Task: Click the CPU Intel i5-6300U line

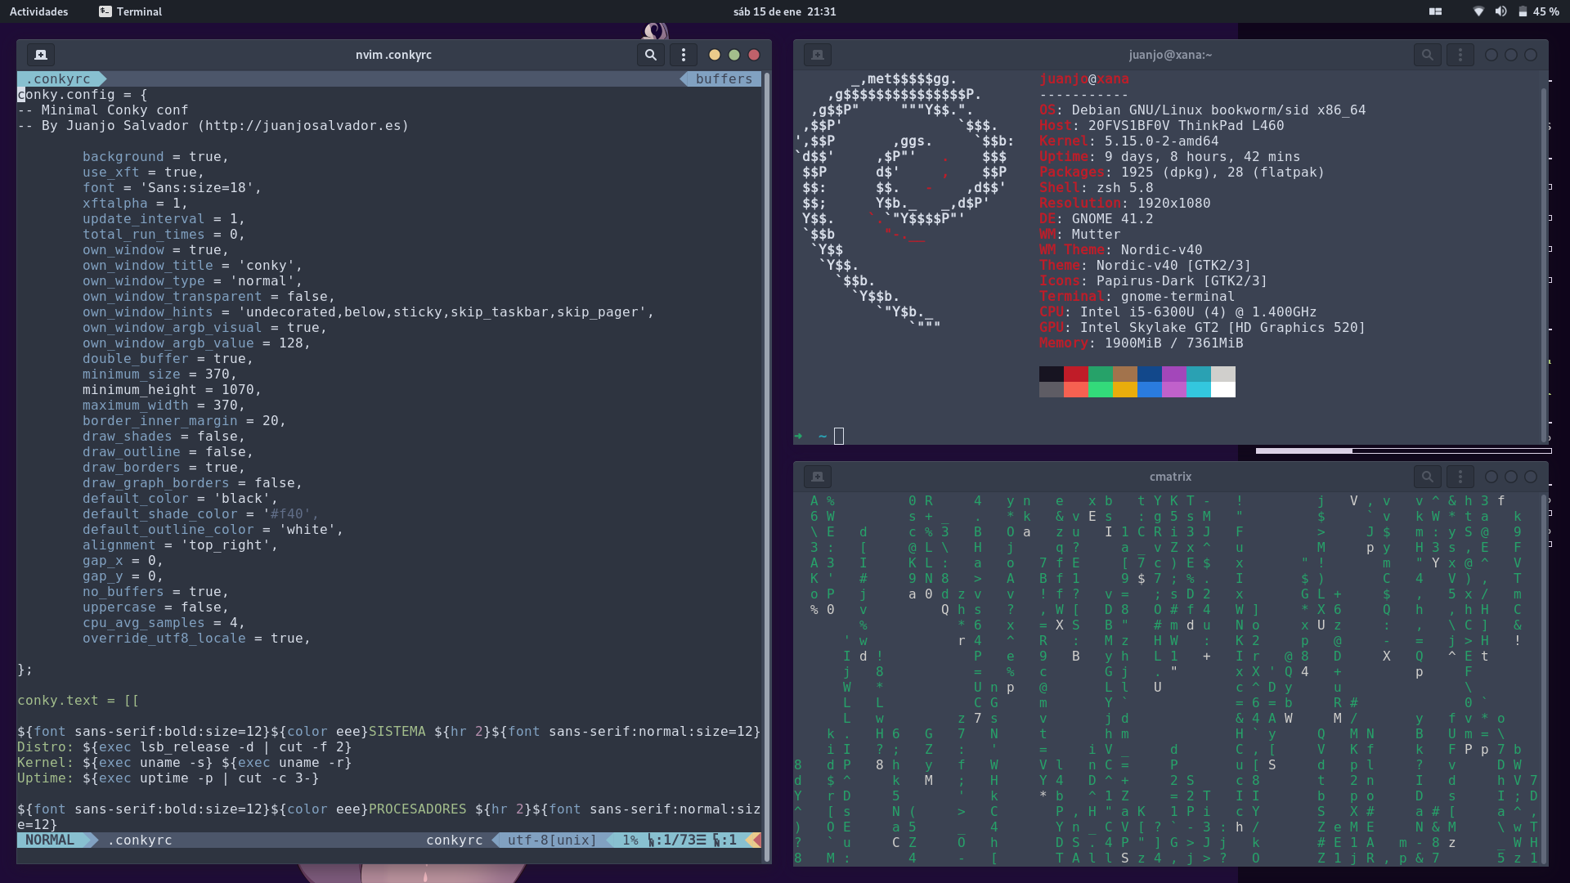Action: 1178,312
